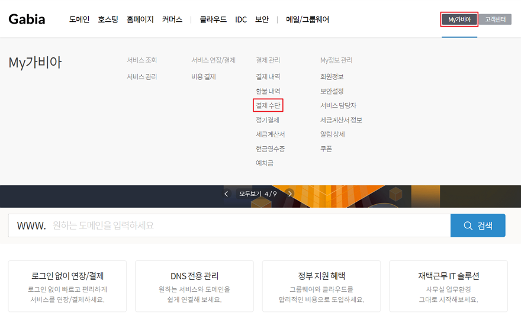Open 쿠폰 link
The width and height of the screenshot is (521, 332).
[326, 149]
